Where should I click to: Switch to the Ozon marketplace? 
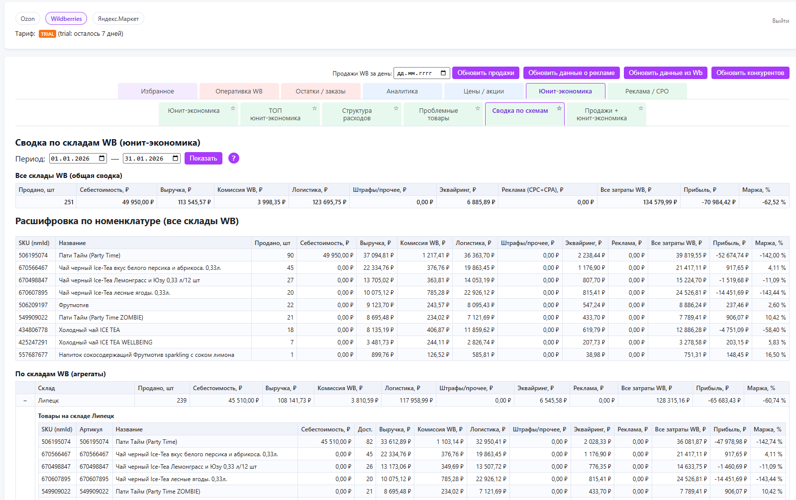tap(28, 19)
